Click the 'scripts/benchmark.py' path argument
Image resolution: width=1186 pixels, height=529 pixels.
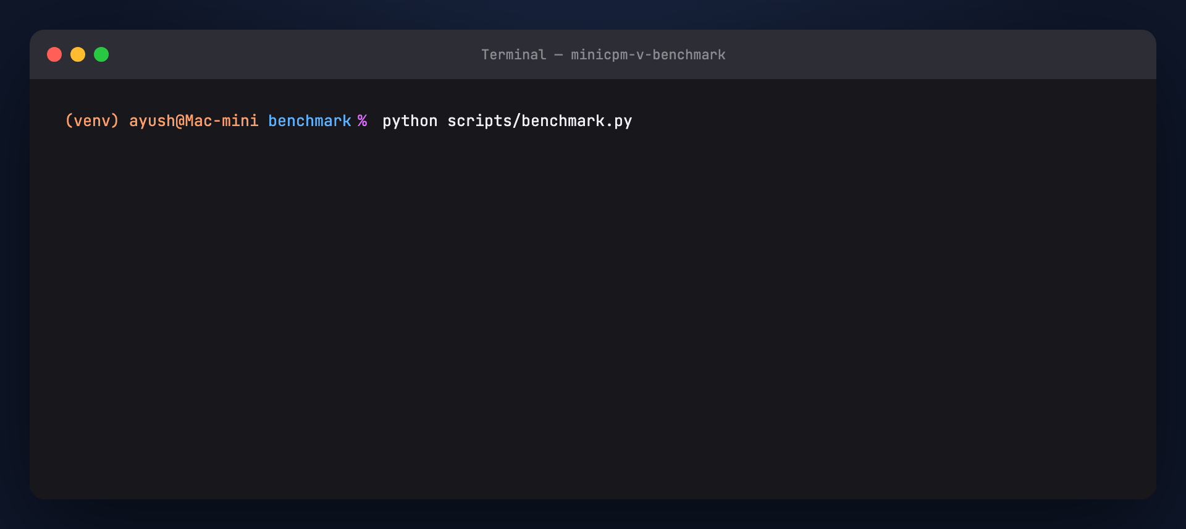(540, 121)
